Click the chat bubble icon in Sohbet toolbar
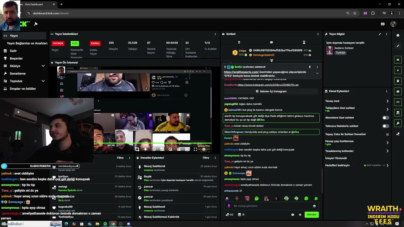 tap(271, 42)
